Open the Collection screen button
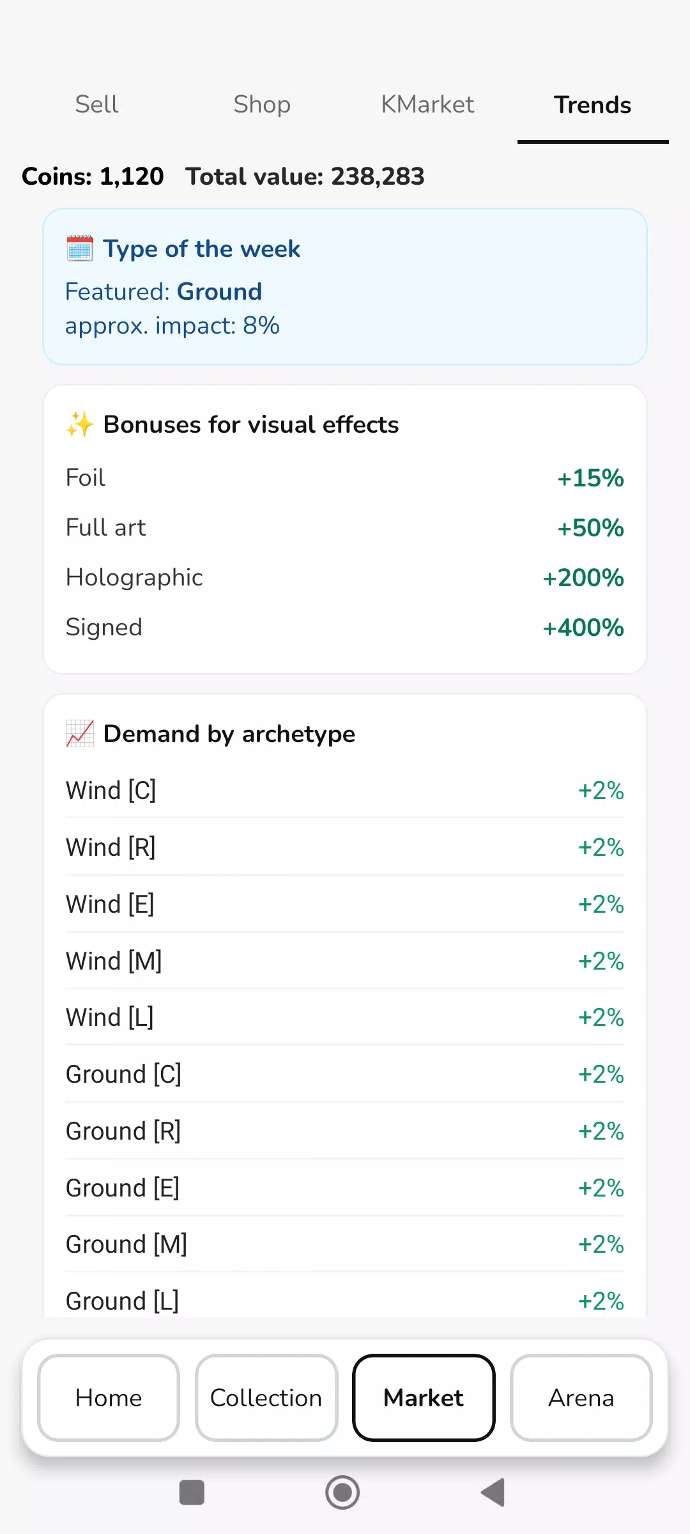The width and height of the screenshot is (690, 1534). pos(266,1398)
